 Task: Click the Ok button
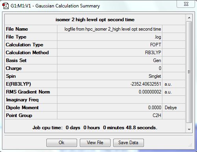coord(62,143)
